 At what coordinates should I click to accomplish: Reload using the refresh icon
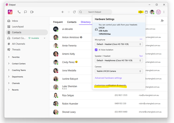74,12
